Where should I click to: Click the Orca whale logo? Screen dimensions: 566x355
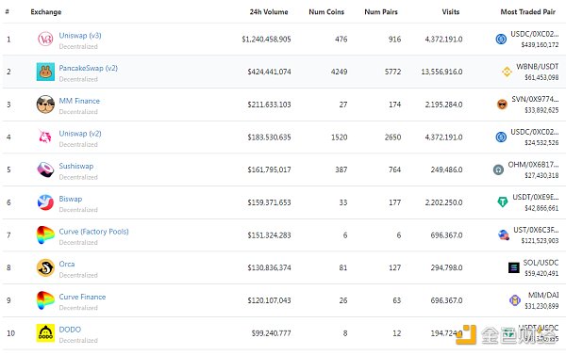tap(45, 267)
